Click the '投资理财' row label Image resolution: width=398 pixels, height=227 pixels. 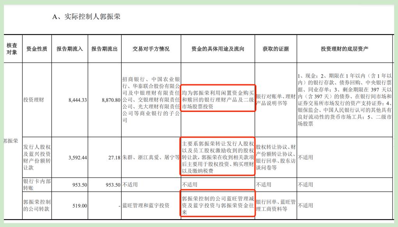(x=33, y=100)
